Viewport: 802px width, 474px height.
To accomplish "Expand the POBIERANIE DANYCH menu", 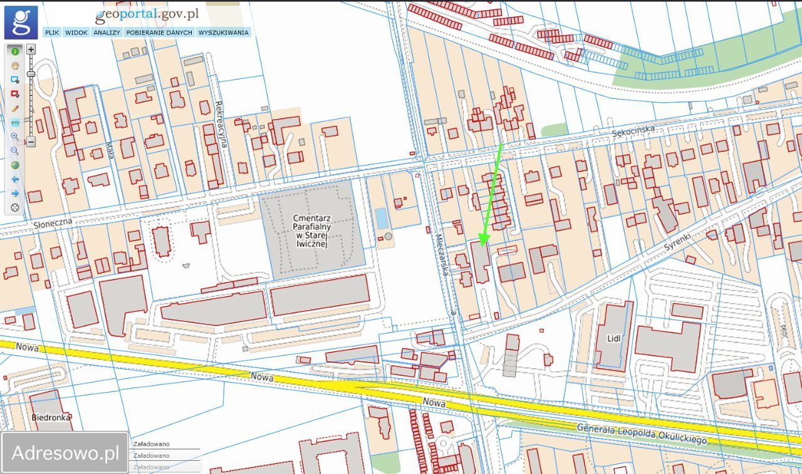I will tap(159, 33).
